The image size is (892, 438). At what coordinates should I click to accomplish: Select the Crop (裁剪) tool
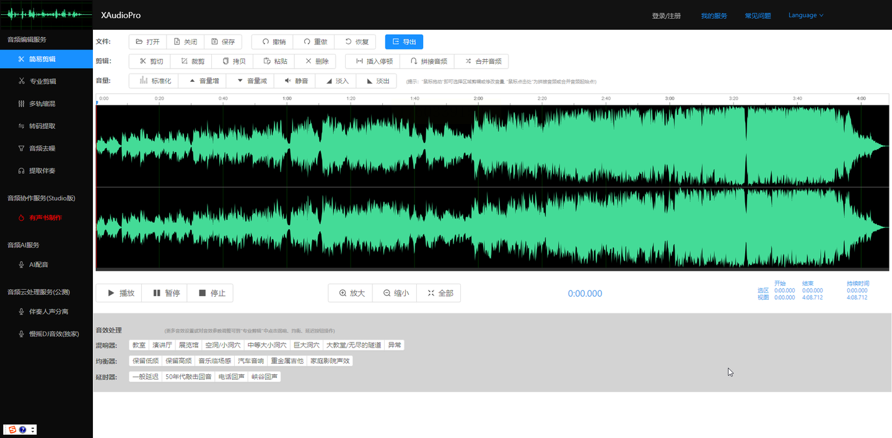[192, 61]
